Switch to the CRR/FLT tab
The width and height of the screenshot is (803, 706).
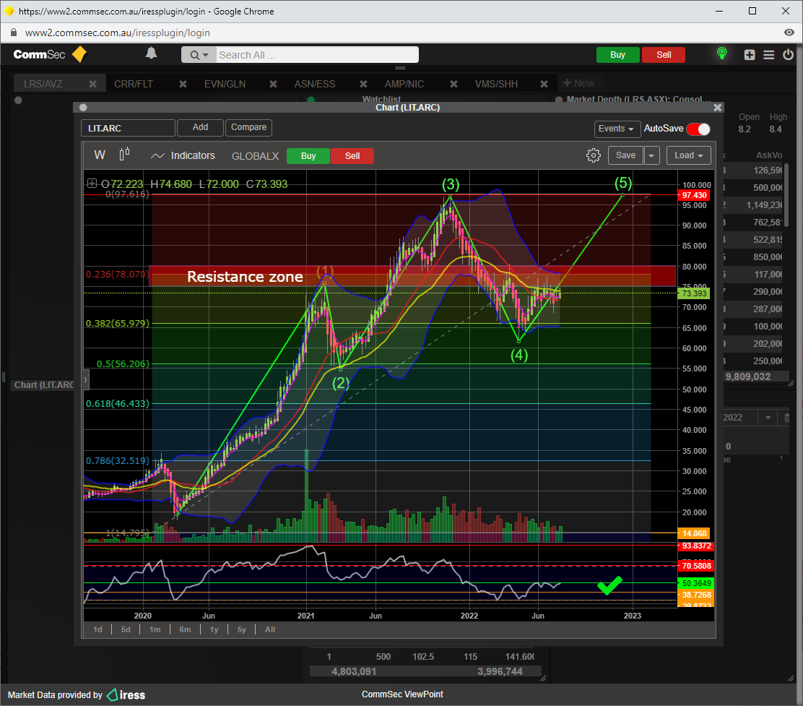coord(134,84)
